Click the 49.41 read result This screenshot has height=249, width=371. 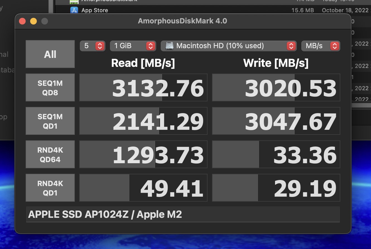143,188
